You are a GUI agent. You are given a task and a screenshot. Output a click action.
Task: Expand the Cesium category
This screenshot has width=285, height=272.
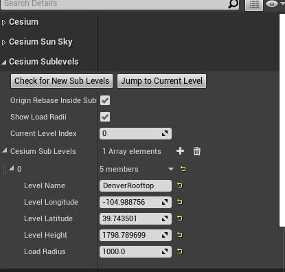[3, 23]
